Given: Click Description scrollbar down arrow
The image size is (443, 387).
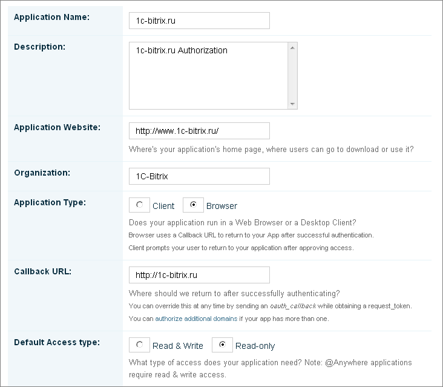Looking at the screenshot, I should (x=292, y=104).
